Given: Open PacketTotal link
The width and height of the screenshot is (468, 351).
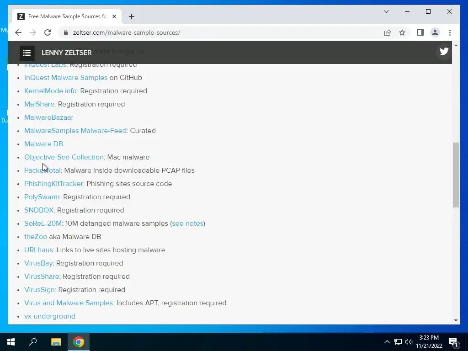Looking at the screenshot, I should tap(43, 170).
